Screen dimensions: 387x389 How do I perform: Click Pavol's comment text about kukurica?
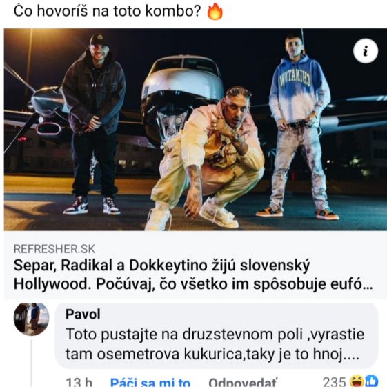click(x=215, y=344)
